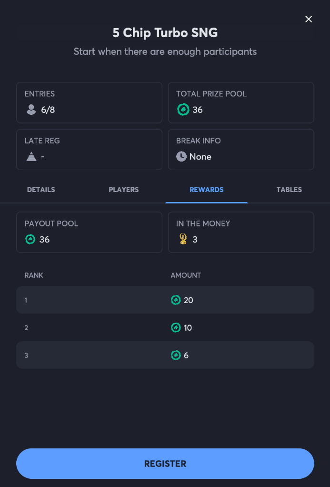The image size is (330, 487).
Task: Click the 5 Chip Turbo SNG title
Action: 165,32
